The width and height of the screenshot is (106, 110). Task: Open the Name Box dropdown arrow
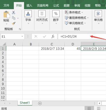pos(22,36)
